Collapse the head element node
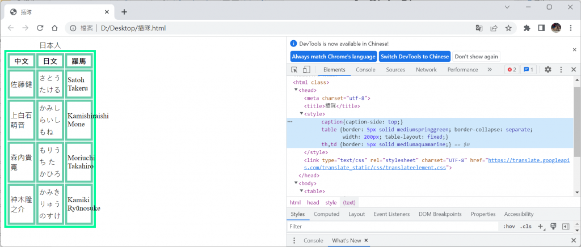Viewport: 581px width, 247px height. (x=296, y=90)
